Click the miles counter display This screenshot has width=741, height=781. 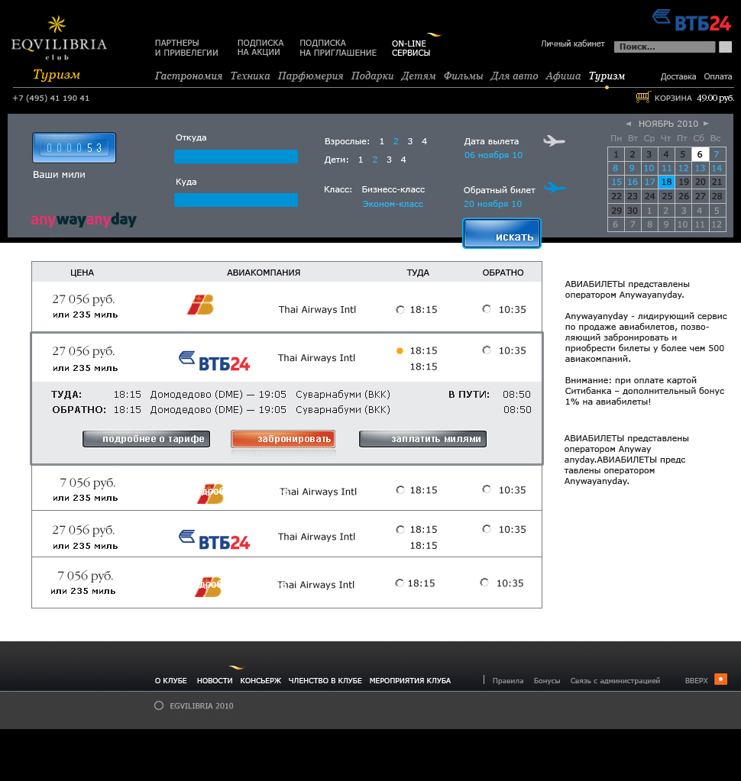pyautogui.click(x=74, y=148)
